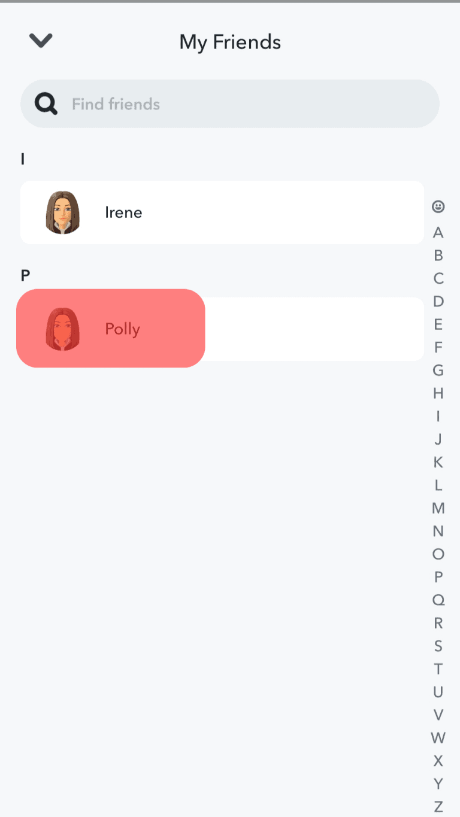This screenshot has height=817, width=460.
Task: Jump to letter F in the index
Action: pyautogui.click(x=438, y=347)
